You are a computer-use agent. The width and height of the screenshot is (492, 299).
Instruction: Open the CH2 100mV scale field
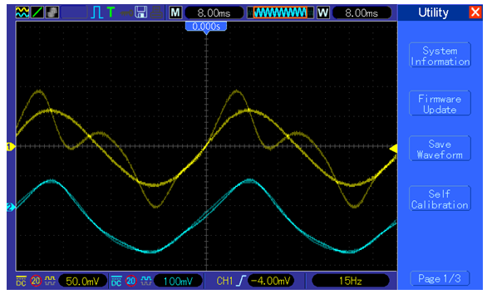pos(178,281)
